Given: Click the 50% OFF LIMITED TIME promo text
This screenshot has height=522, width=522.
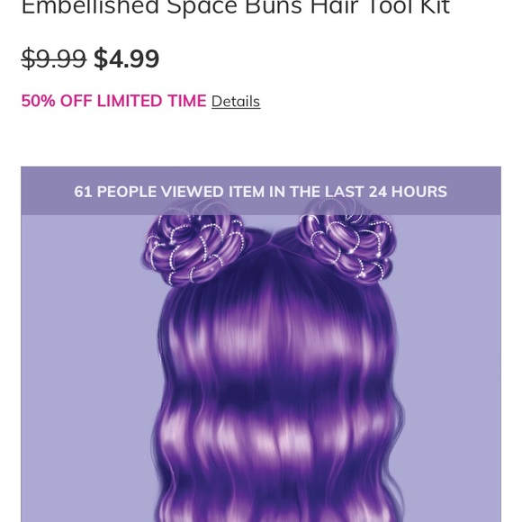Looking at the screenshot, I should pos(113,101).
